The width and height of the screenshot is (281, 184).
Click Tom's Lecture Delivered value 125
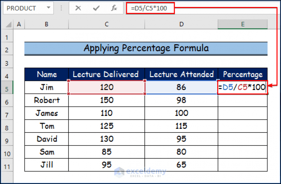107,126
